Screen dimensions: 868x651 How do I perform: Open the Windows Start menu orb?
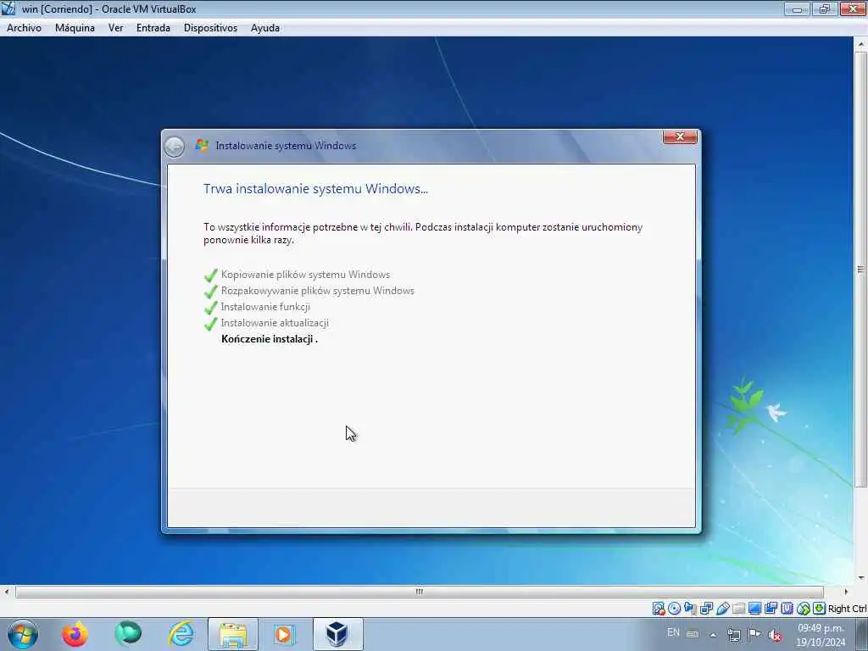[23, 634]
